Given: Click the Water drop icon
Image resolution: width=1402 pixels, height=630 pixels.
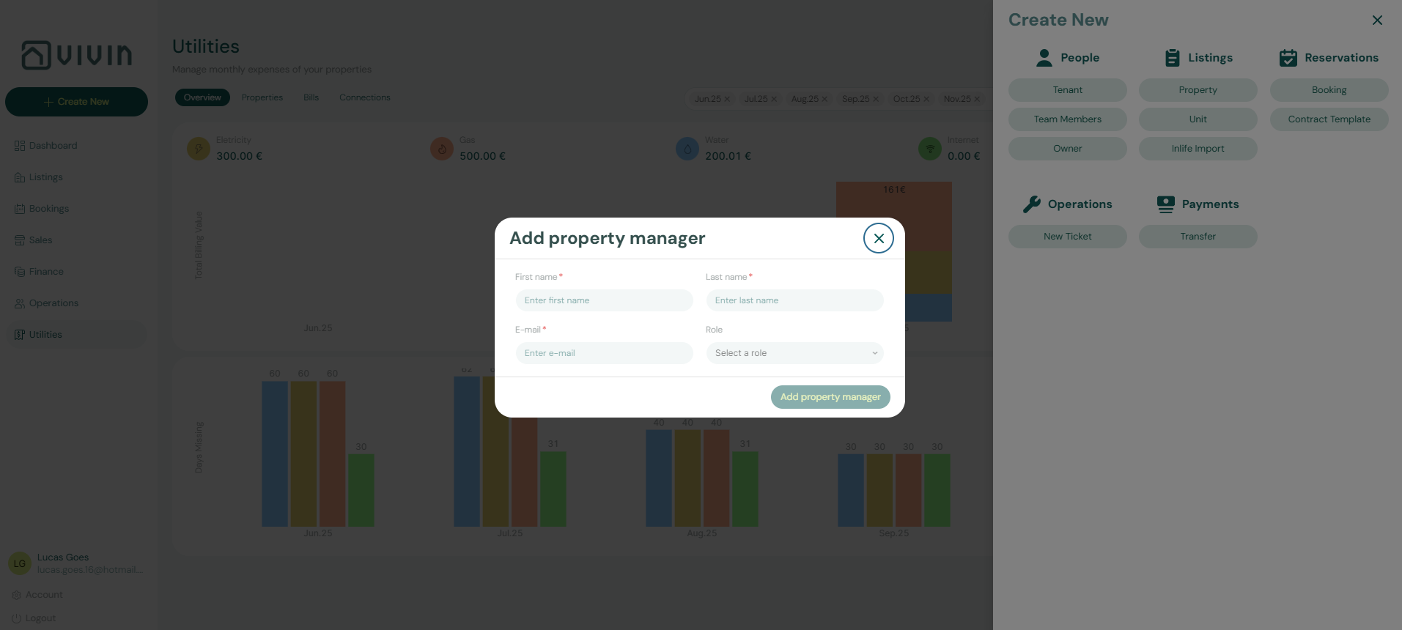Looking at the screenshot, I should pyautogui.click(x=687, y=149).
